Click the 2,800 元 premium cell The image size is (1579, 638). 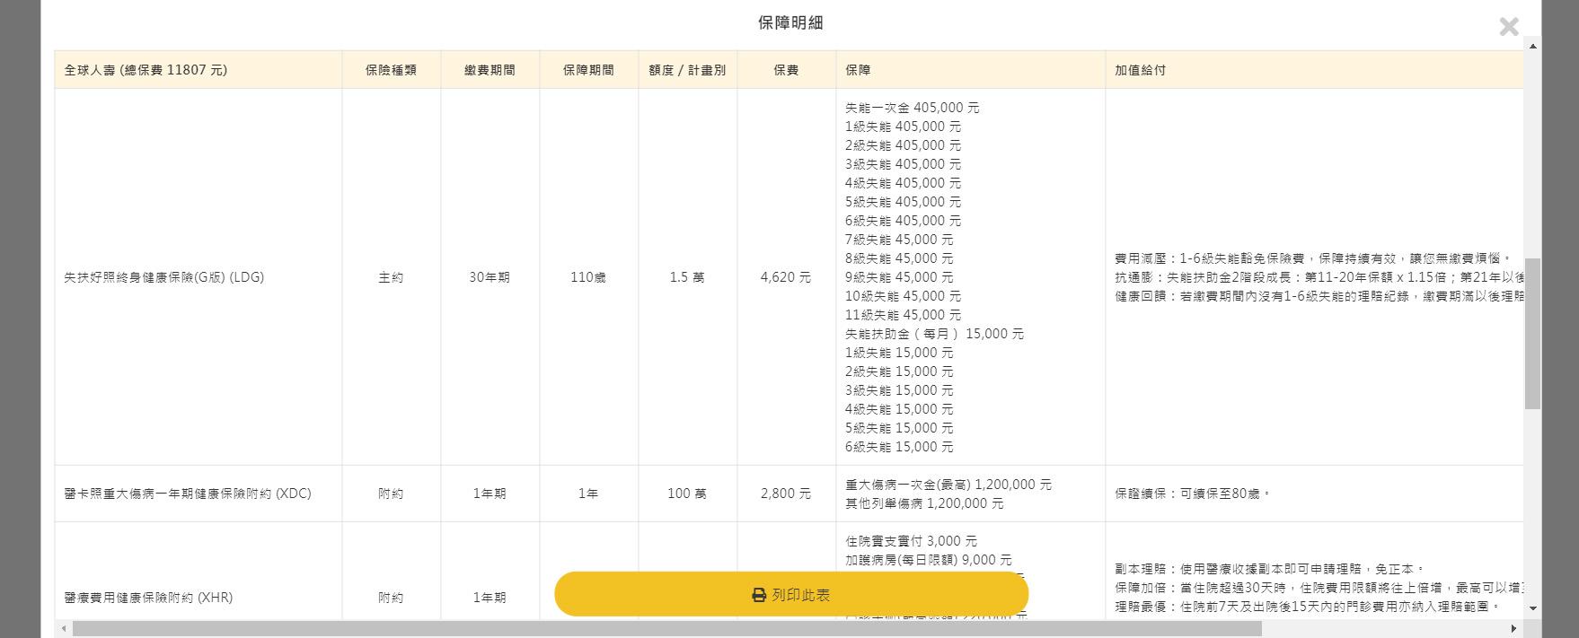pos(786,494)
